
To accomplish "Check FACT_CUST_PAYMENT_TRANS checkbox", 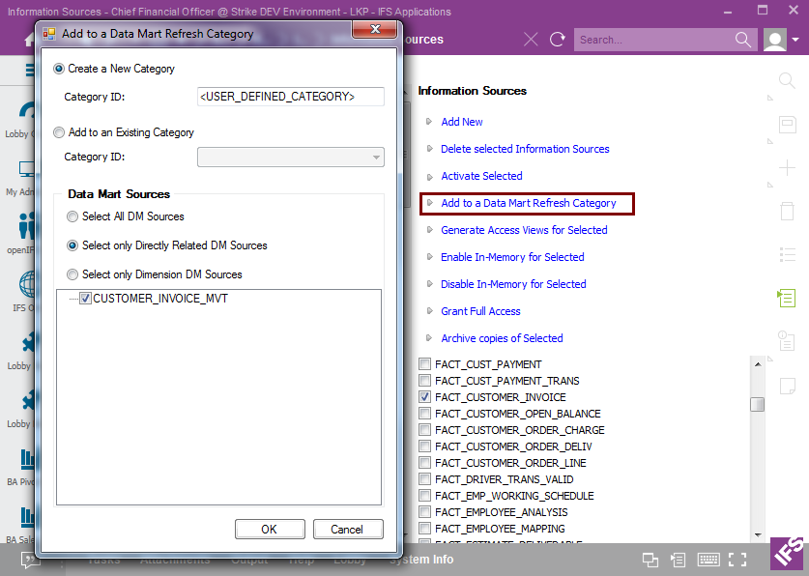I will coord(424,381).
